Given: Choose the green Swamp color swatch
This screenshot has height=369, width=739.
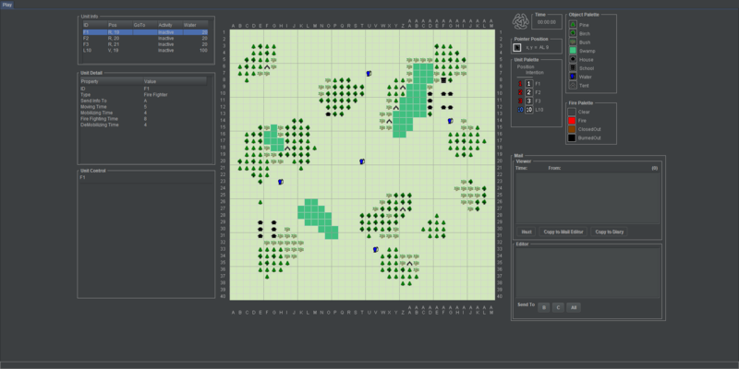Looking at the screenshot, I should coord(573,51).
